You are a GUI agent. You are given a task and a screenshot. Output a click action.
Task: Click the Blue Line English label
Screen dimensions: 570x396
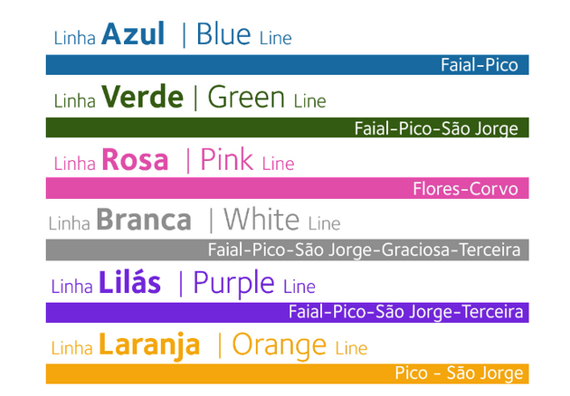click(x=244, y=33)
